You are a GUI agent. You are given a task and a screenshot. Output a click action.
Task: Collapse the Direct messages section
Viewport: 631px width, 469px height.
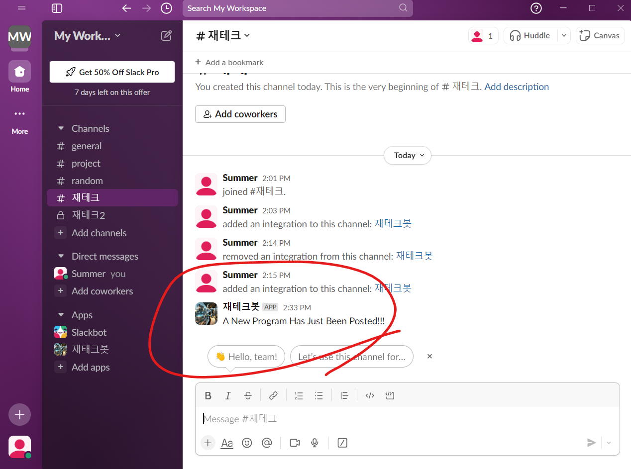61,256
